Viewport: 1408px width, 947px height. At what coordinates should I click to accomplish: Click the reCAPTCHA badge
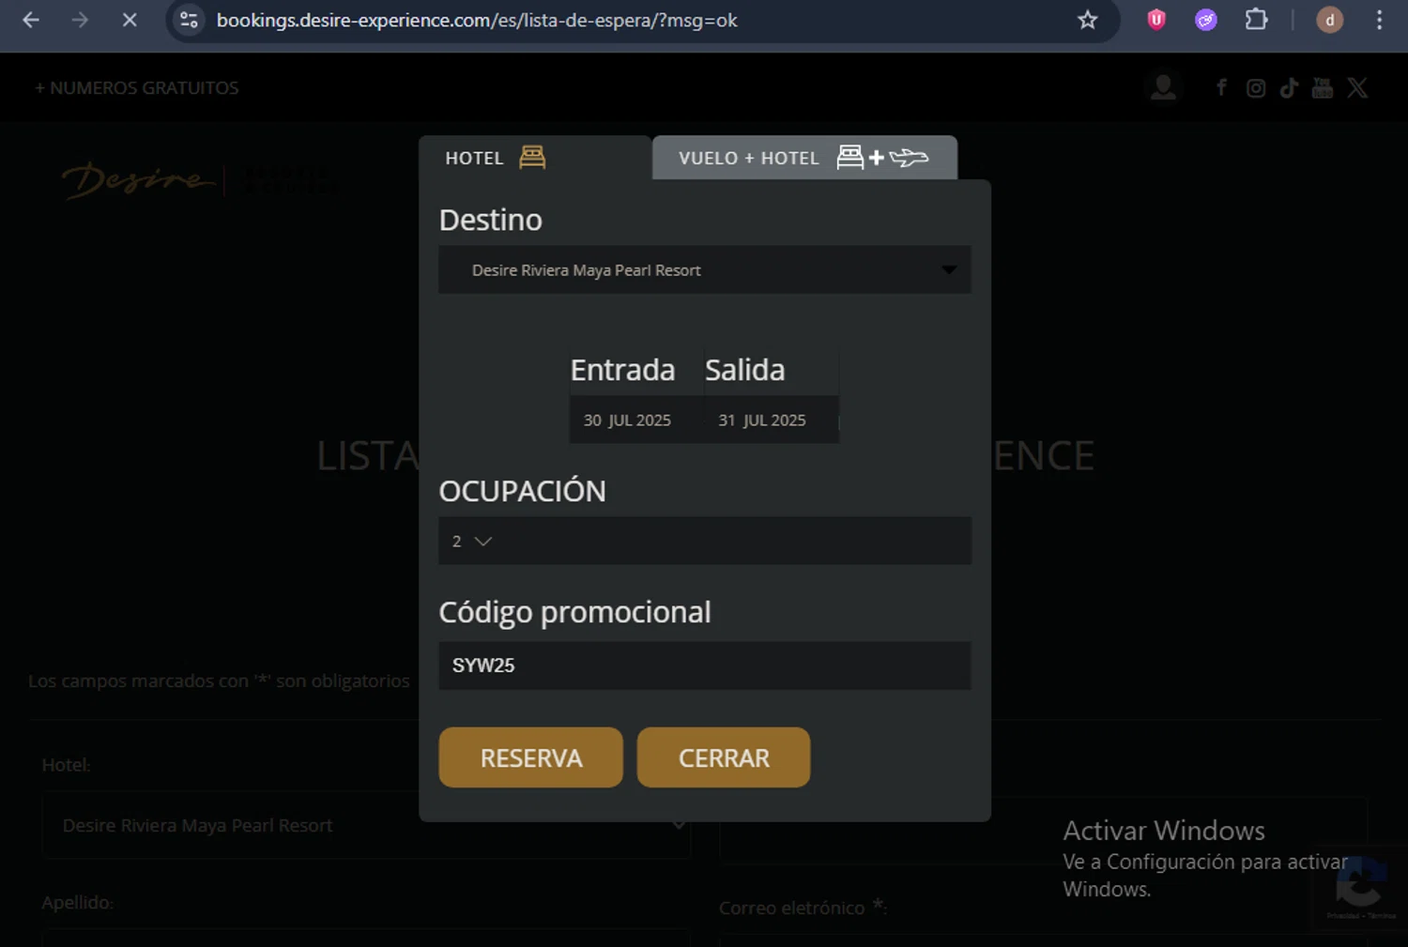[1359, 887]
